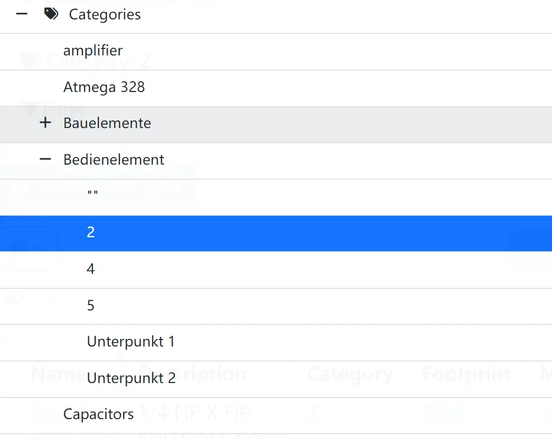Expand the Bauelemente category

[45, 123]
